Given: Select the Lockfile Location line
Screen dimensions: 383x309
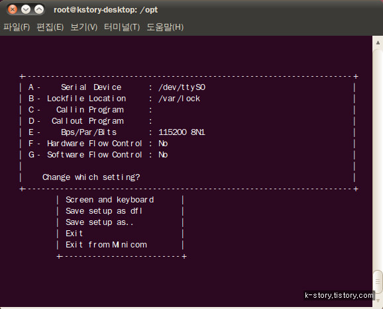Looking at the screenshot, I should pyautogui.click(x=114, y=99).
